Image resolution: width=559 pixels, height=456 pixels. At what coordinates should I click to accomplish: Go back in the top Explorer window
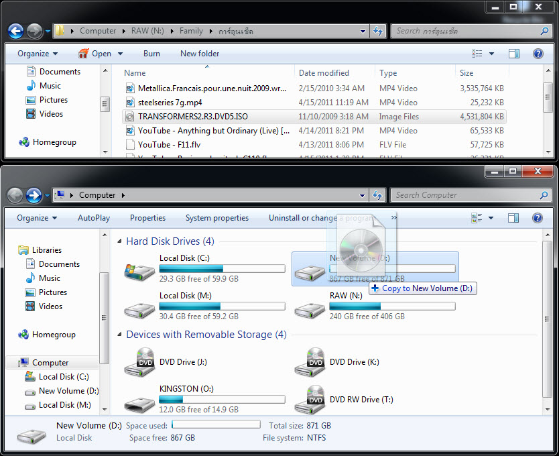[x=15, y=32]
